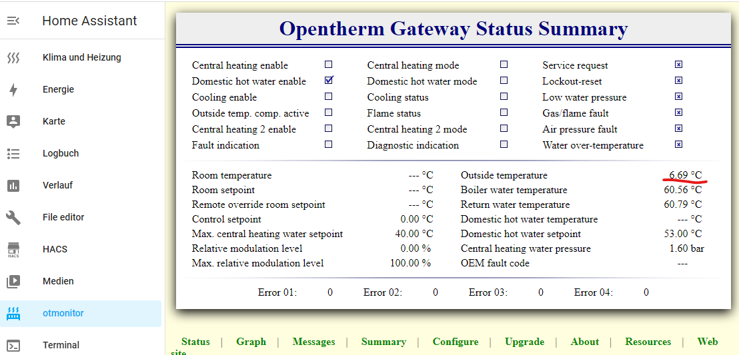Toggle Flame status checkbox
Image resolution: width=739 pixels, height=355 pixels.
pyautogui.click(x=504, y=113)
